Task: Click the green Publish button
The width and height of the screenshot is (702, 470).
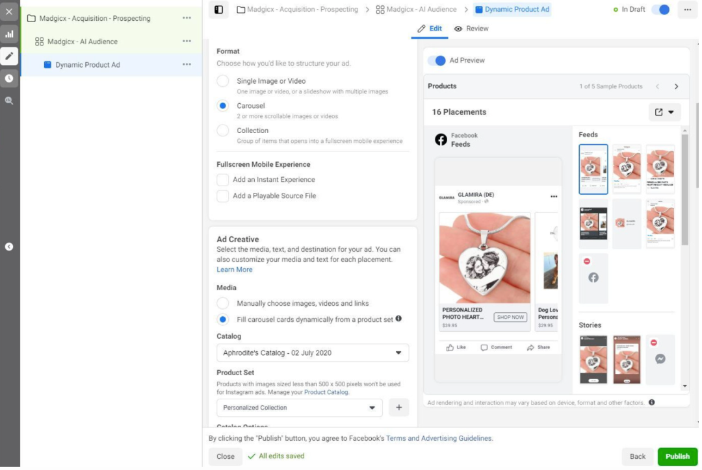Action: (677, 456)
